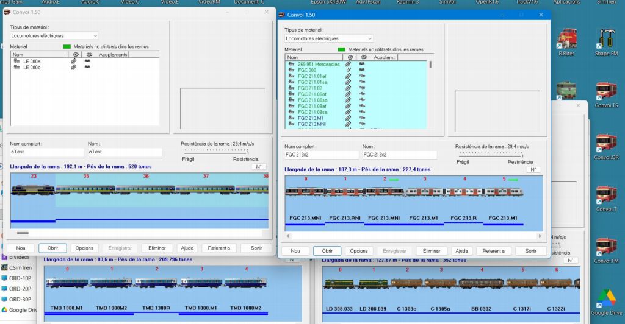Click N° button in FGC 213x2 window
Viewport: 625px width, 324px height.
[x=533, y=170]
